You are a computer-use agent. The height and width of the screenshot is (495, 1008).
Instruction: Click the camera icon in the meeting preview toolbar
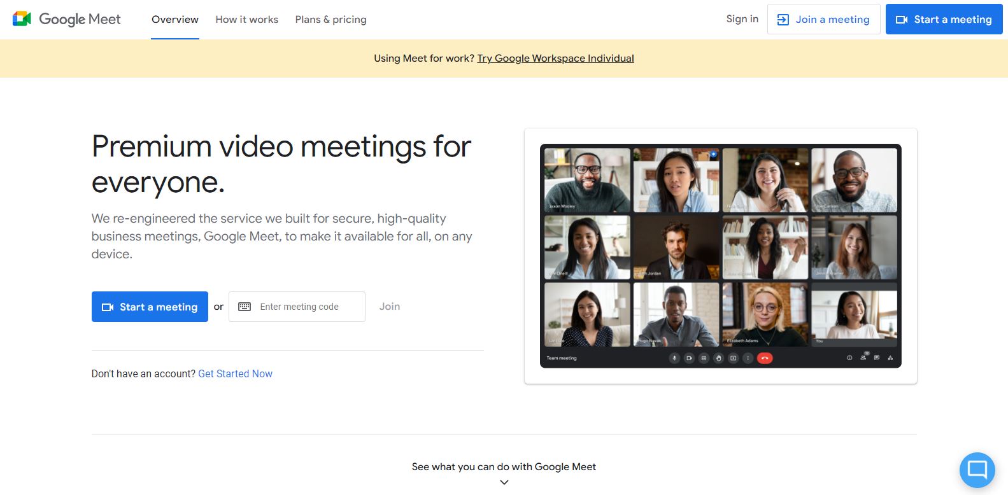(689, 358)
